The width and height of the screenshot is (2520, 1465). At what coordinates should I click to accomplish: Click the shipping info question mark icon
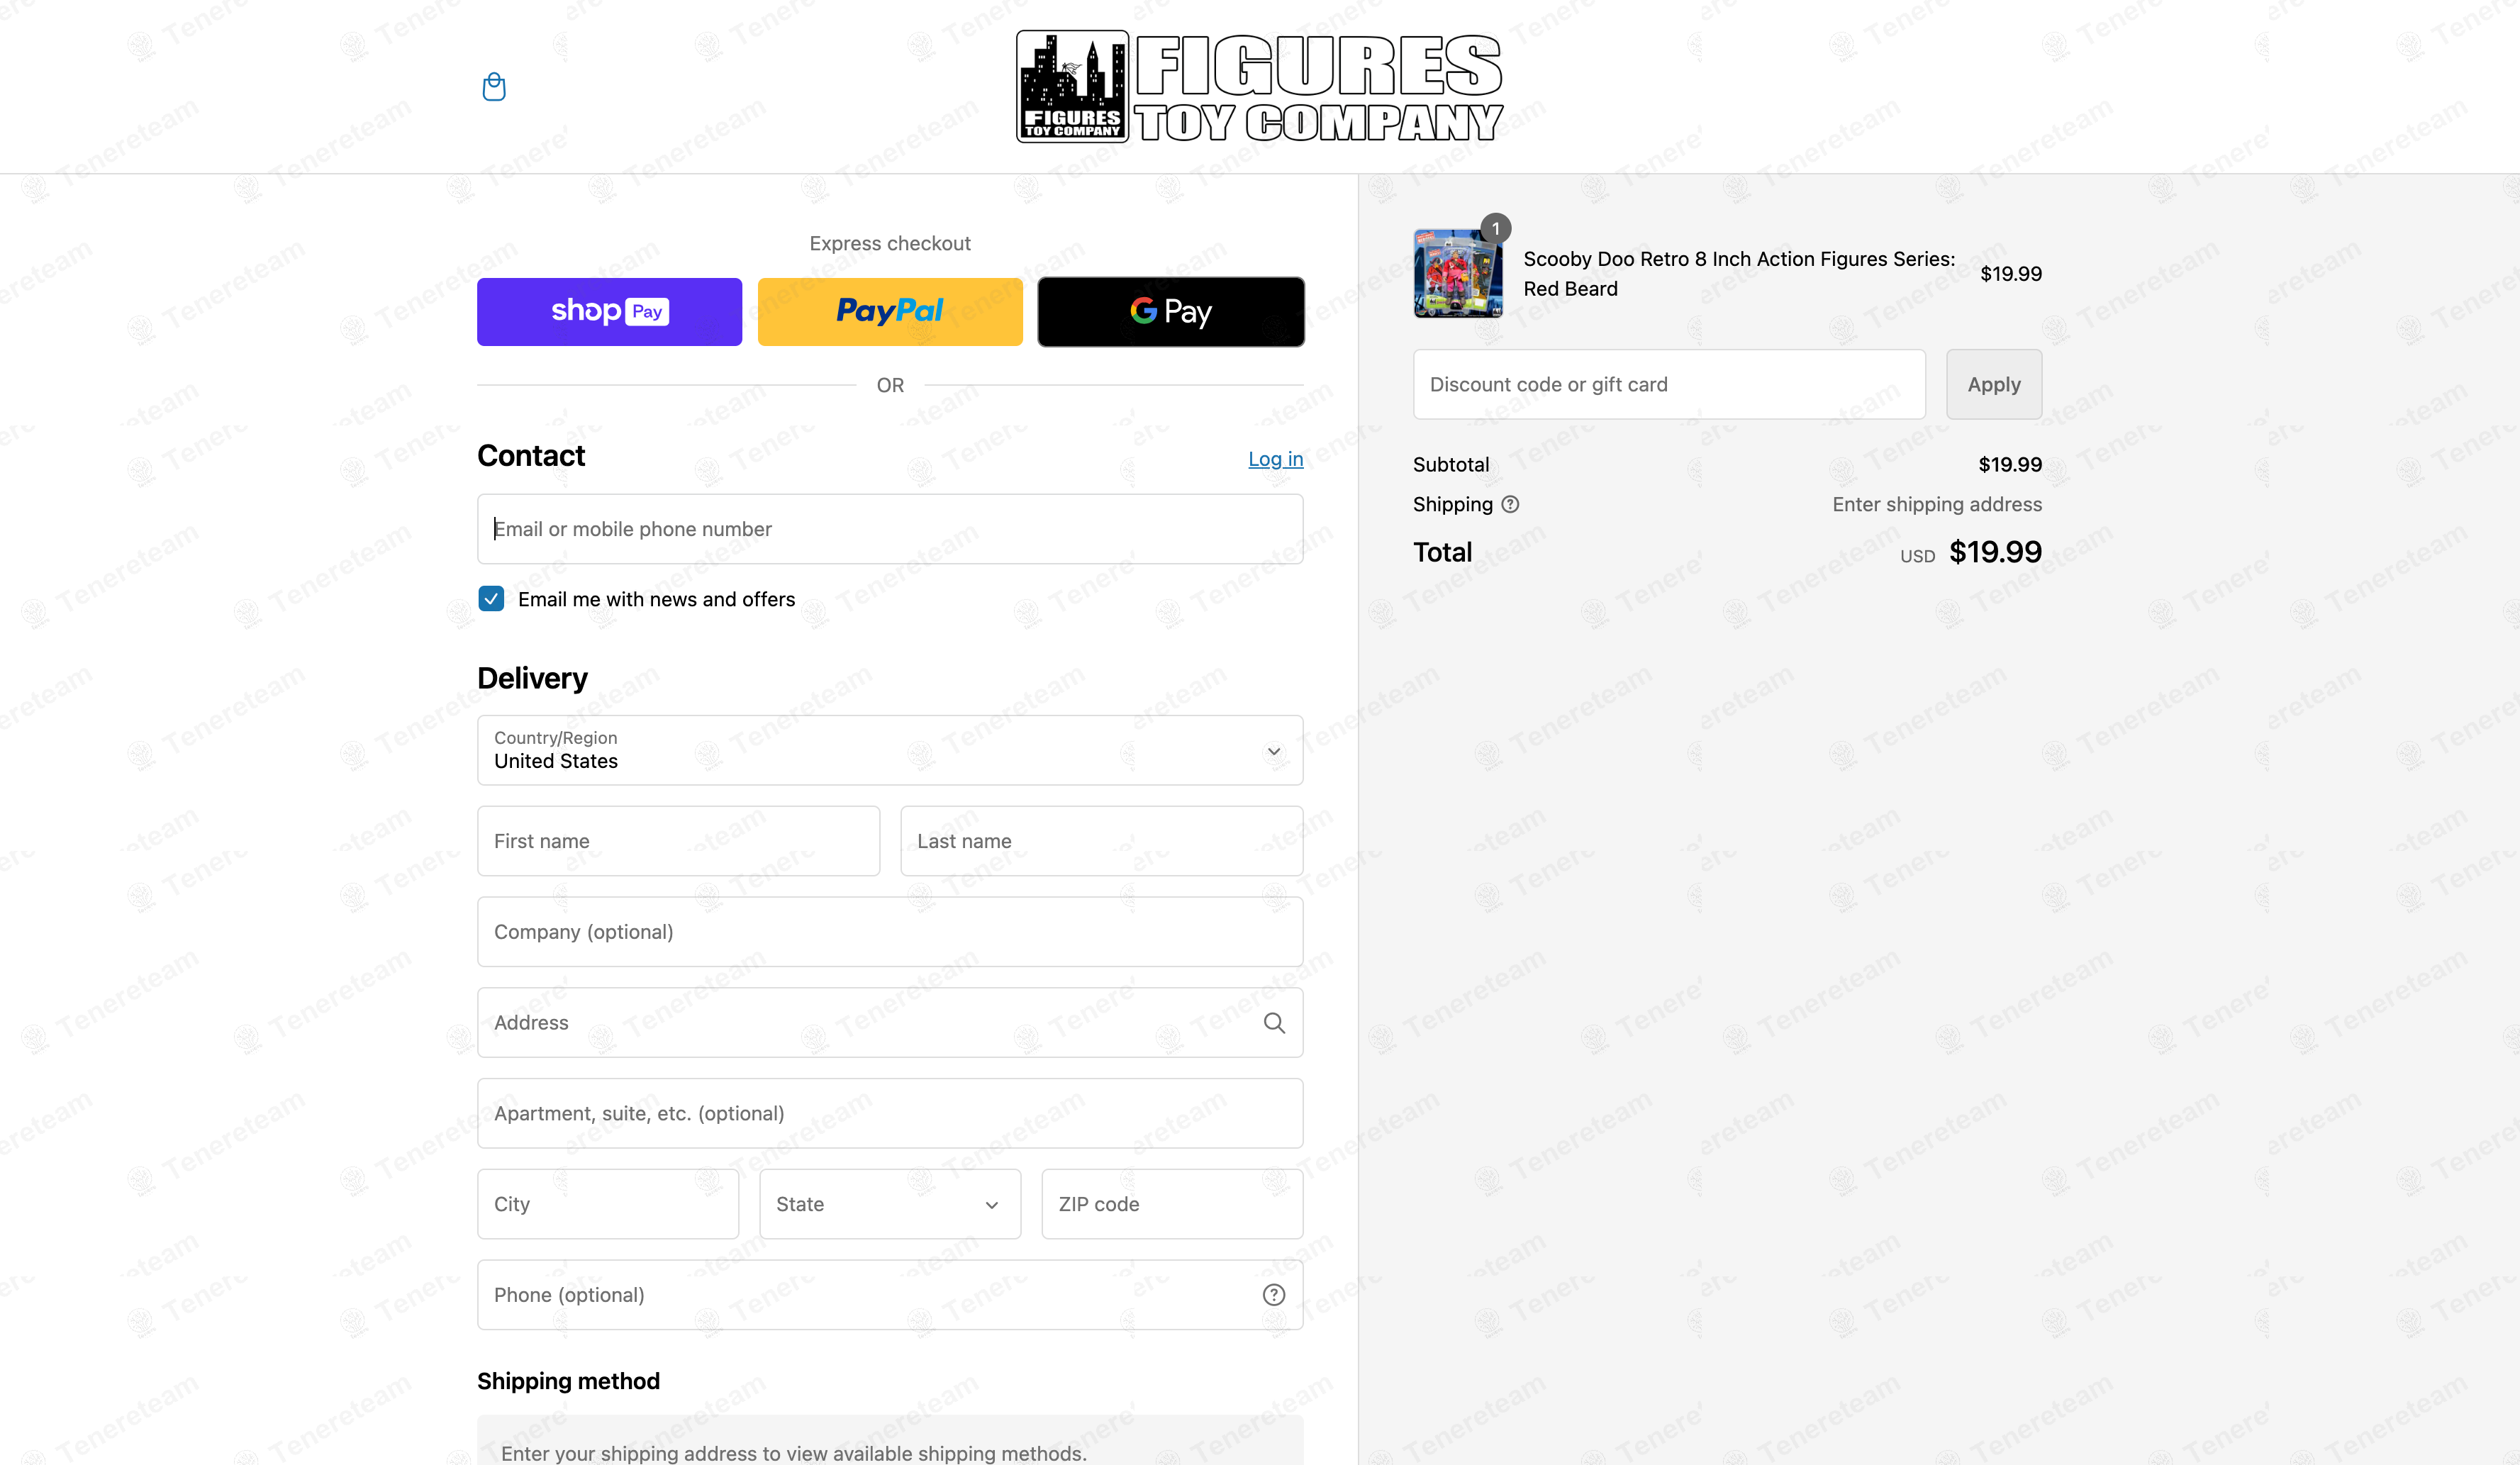click(x=1510, y=504)
